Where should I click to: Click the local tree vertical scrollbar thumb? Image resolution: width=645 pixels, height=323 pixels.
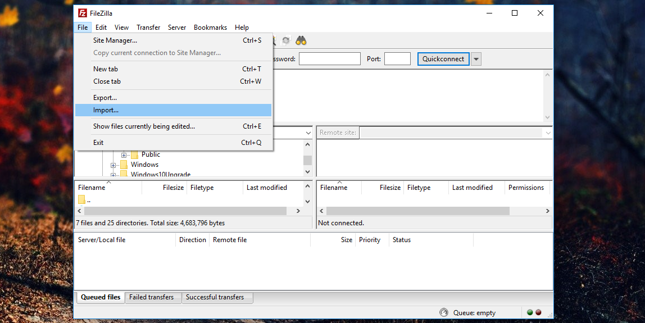[308, 160]
